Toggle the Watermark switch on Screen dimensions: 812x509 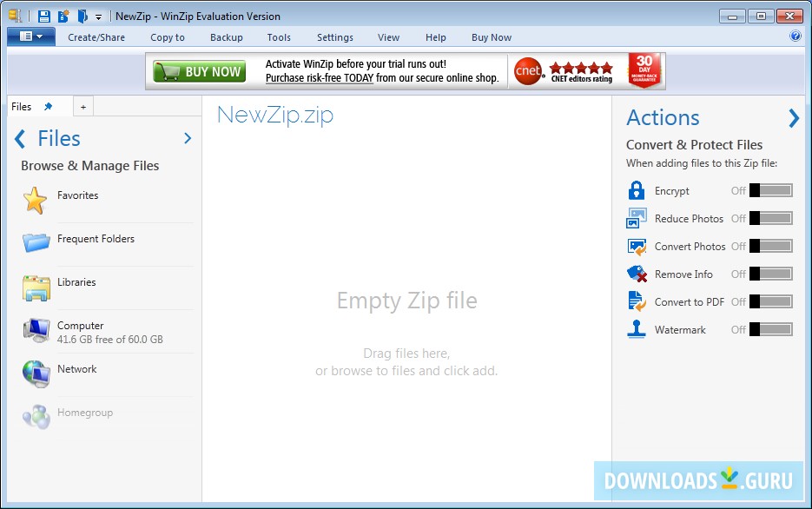pos(771,329)
